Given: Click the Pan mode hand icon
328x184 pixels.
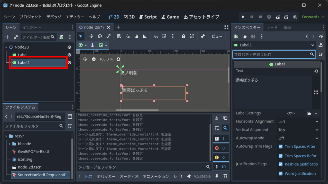Looking at the screenshot, I should pos(136,36).
